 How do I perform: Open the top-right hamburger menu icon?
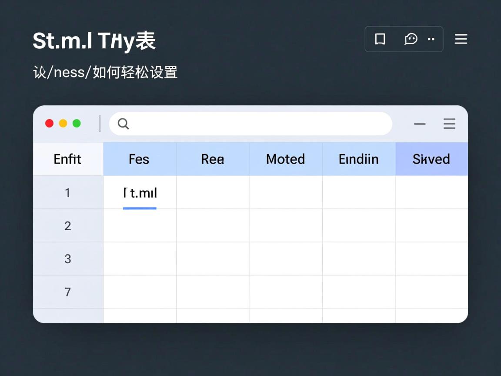pyautogui.click(x=461, y=39)
